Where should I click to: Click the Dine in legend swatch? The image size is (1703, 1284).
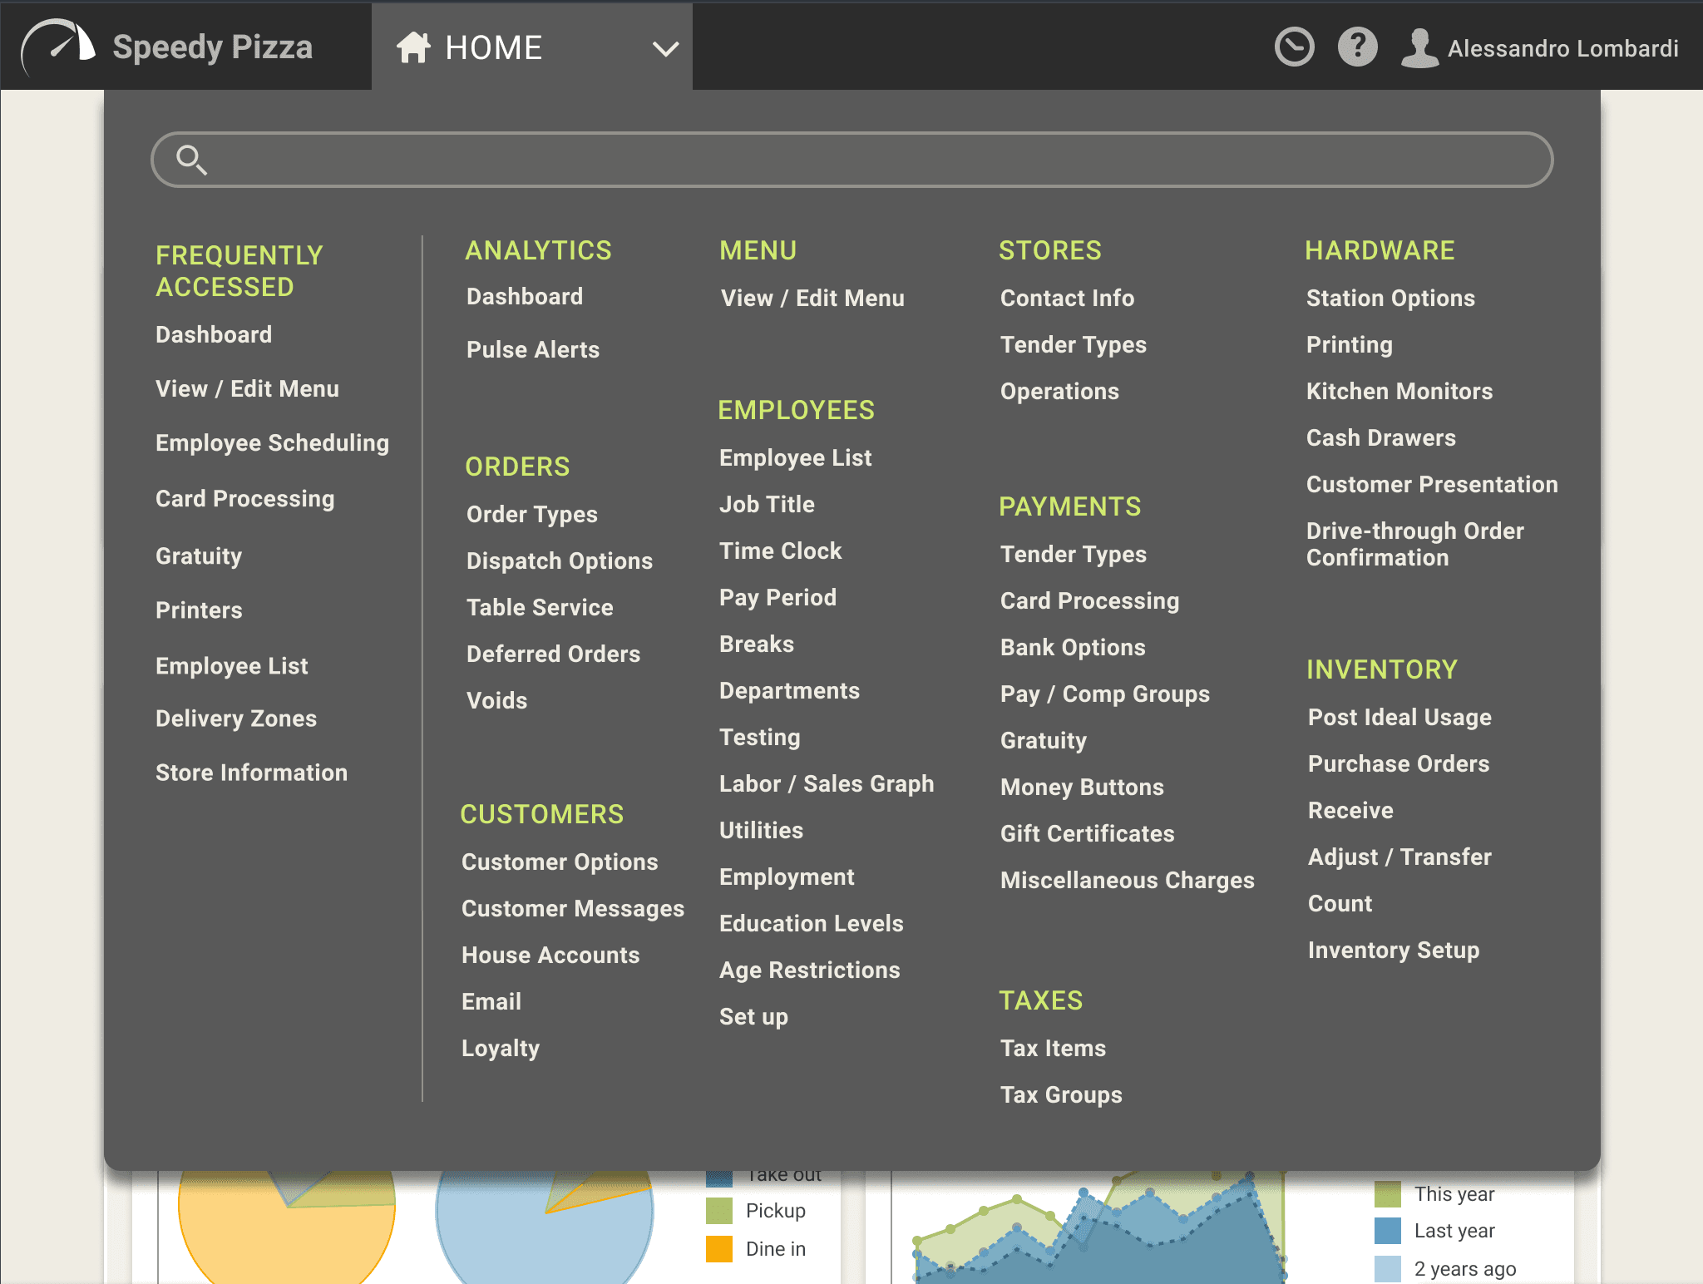pos(718,1249)
